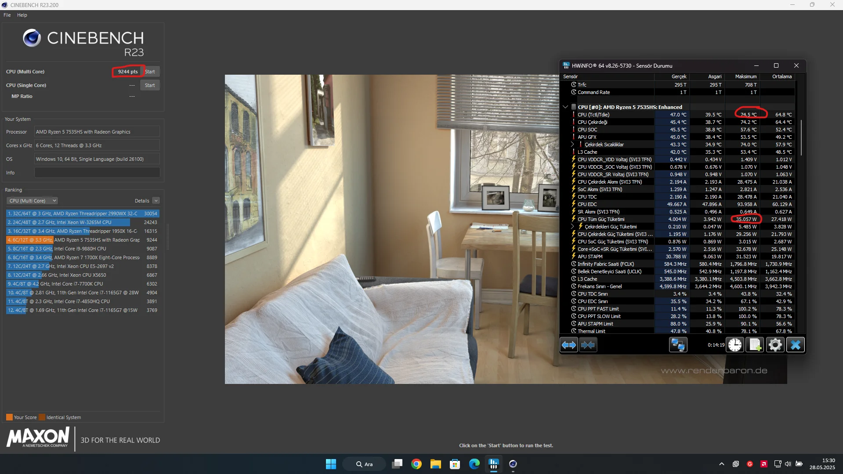Open Microsoft Edge from the taskbar
Screen dimensions: 843x474
point(474,464)
